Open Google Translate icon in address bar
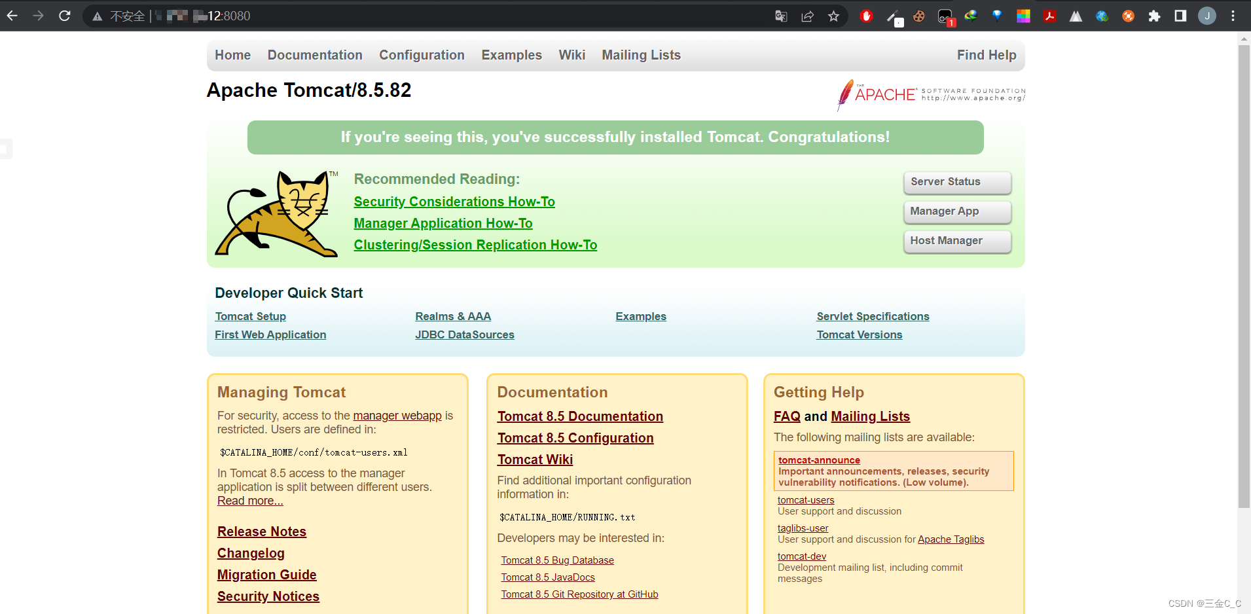 (781, 16)
